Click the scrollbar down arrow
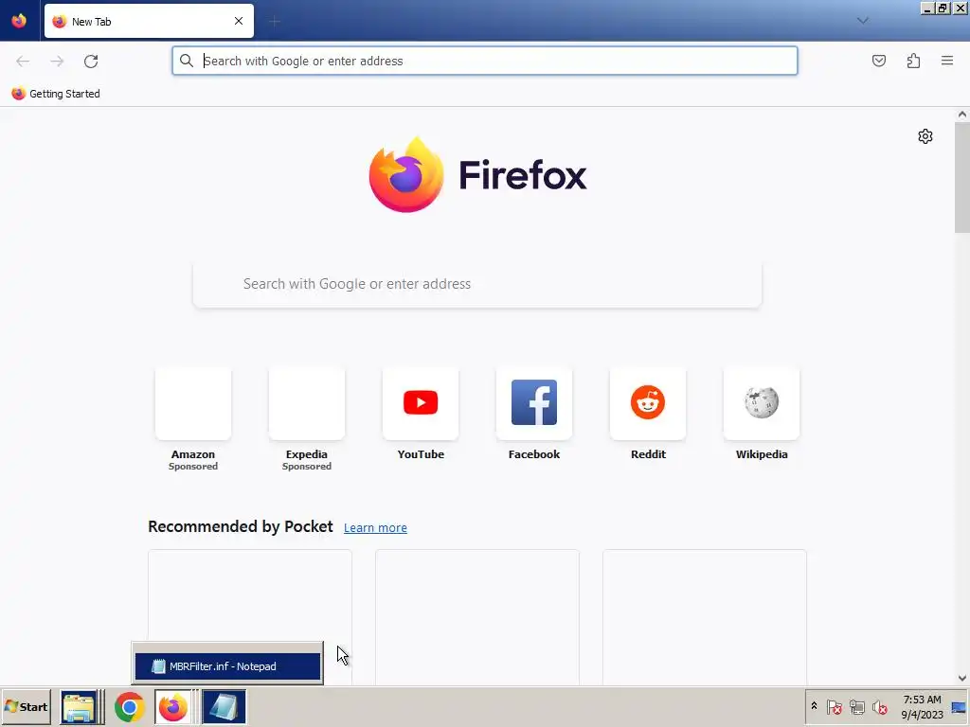Screen dimensions: 970x727 pyautogui.click(x=962, y=678)
